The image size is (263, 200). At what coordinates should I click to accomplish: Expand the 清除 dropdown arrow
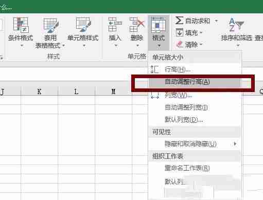point(201,45)
